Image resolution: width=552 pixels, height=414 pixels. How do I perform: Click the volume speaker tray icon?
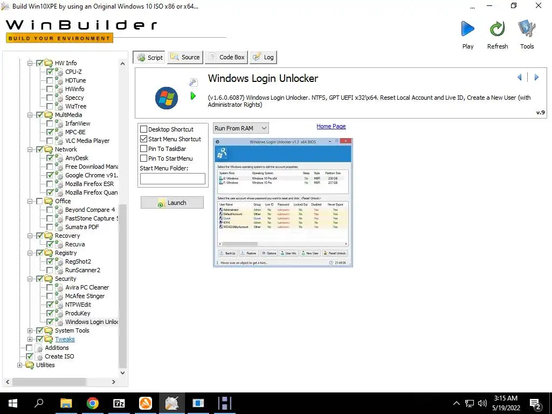pos(482,403)
